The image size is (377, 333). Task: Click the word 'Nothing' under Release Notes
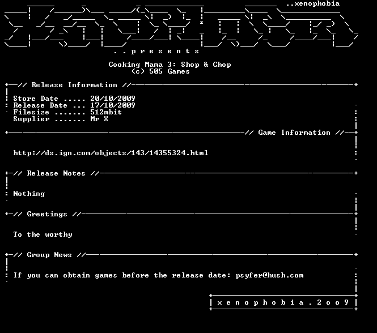point(29,194)
